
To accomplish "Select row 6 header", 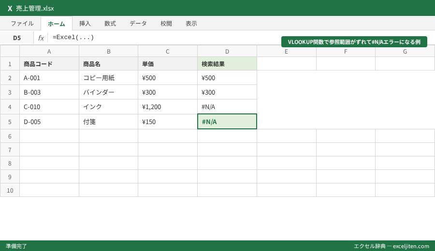I will point(10,136).
